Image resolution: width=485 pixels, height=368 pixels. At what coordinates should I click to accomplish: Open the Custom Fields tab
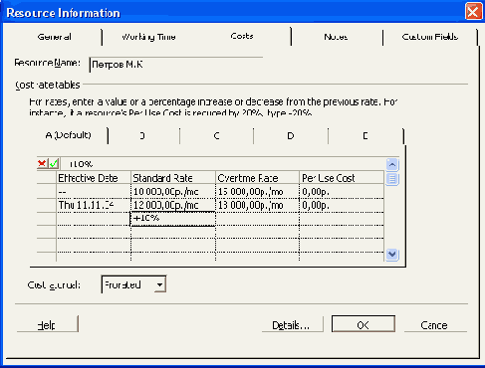pyautogui.click(x=430, y=37)
